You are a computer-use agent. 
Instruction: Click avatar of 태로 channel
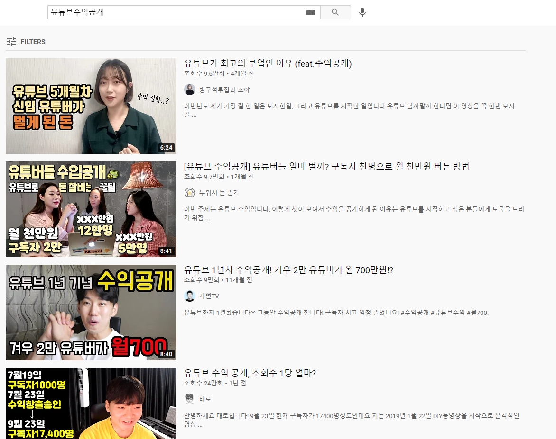click(x=190, y=399)
